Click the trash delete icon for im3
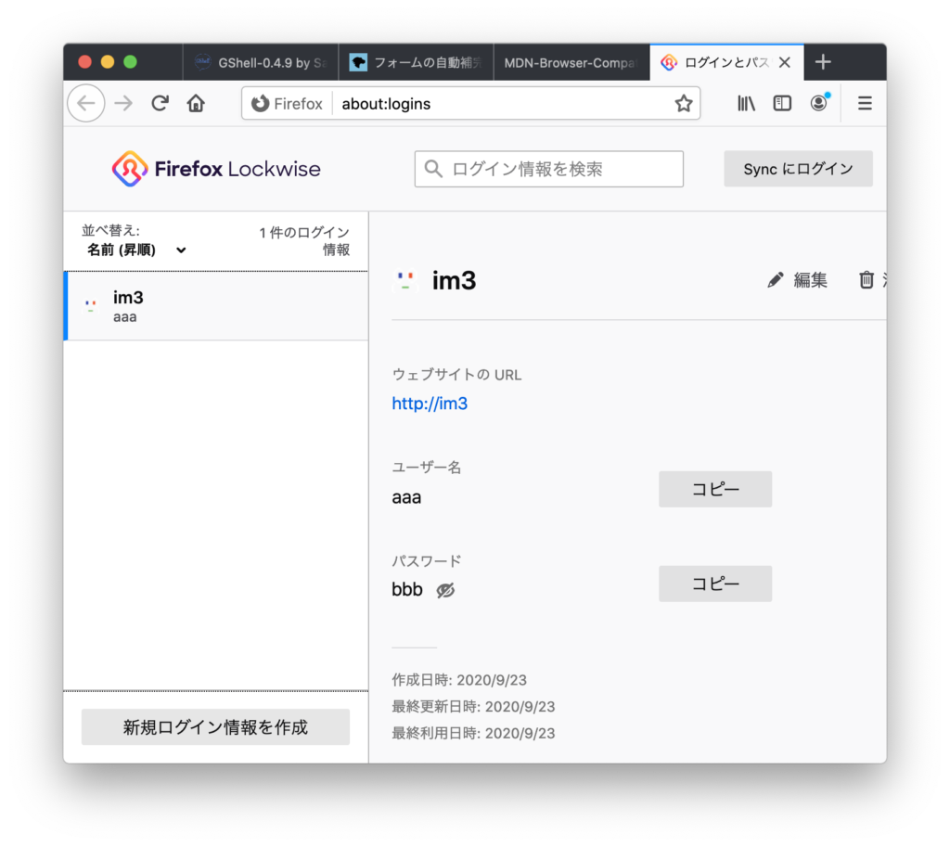Viewport: 950px width, 847px height. click(x=867, y=280)
